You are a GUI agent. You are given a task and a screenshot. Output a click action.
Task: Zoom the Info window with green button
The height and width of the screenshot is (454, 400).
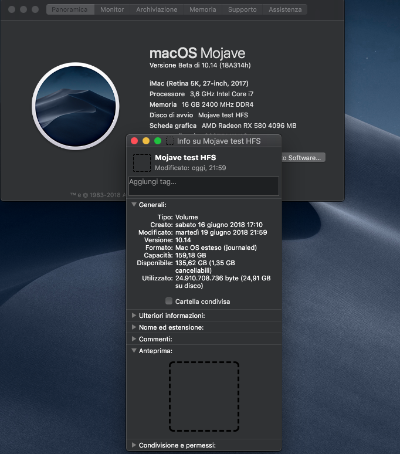click(x=158, y=141)
